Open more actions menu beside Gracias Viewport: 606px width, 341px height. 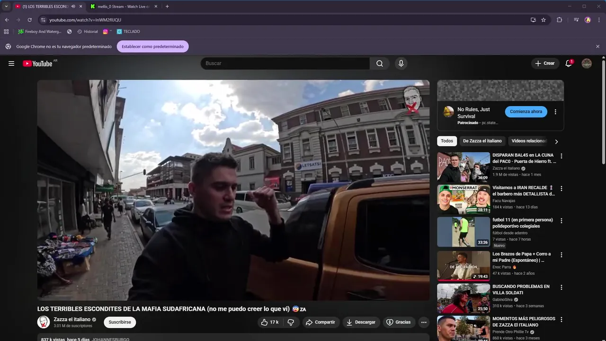pyautogui.click(x=424, y=322)
